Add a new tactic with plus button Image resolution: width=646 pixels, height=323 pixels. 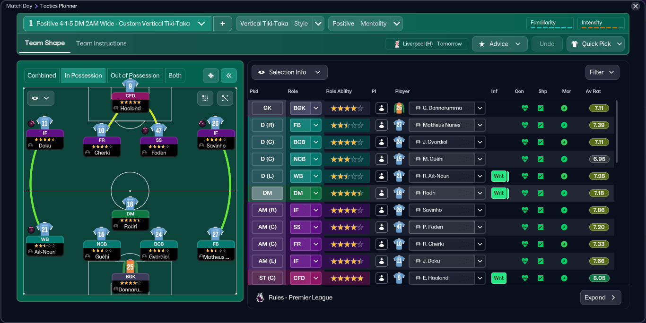[x=223, y=24]
